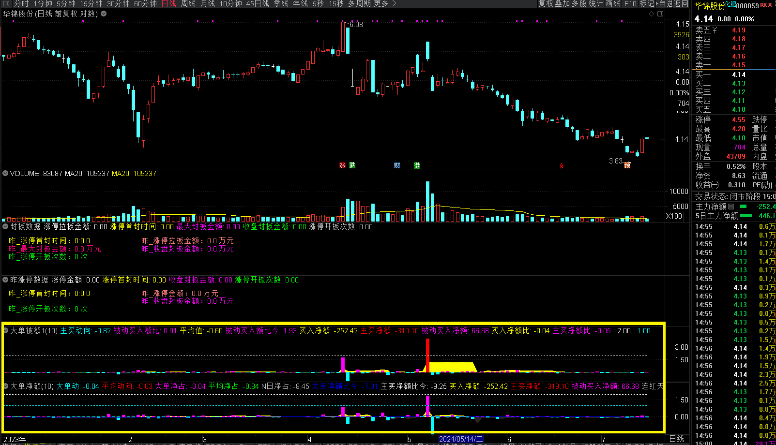This screenshot has height=445, width=776.
Task: Click the 复权 button in top toolbar
Action: click(x=546, y=4)
